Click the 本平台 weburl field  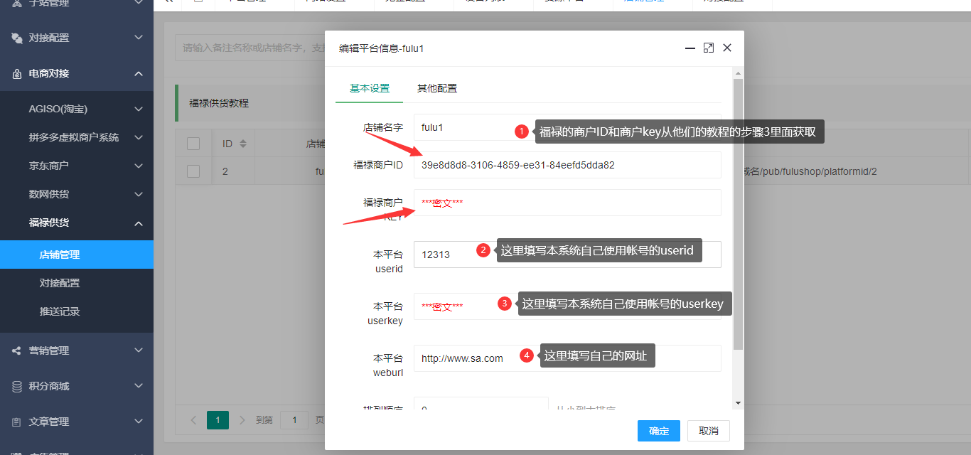point(567,358)
